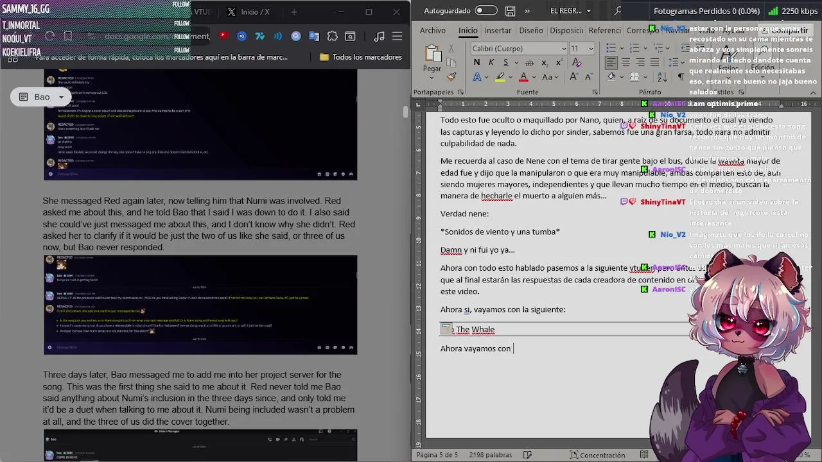The image size is (822, 462).
Task: Click the borders grid icon
Action: (x=635, y=77)
